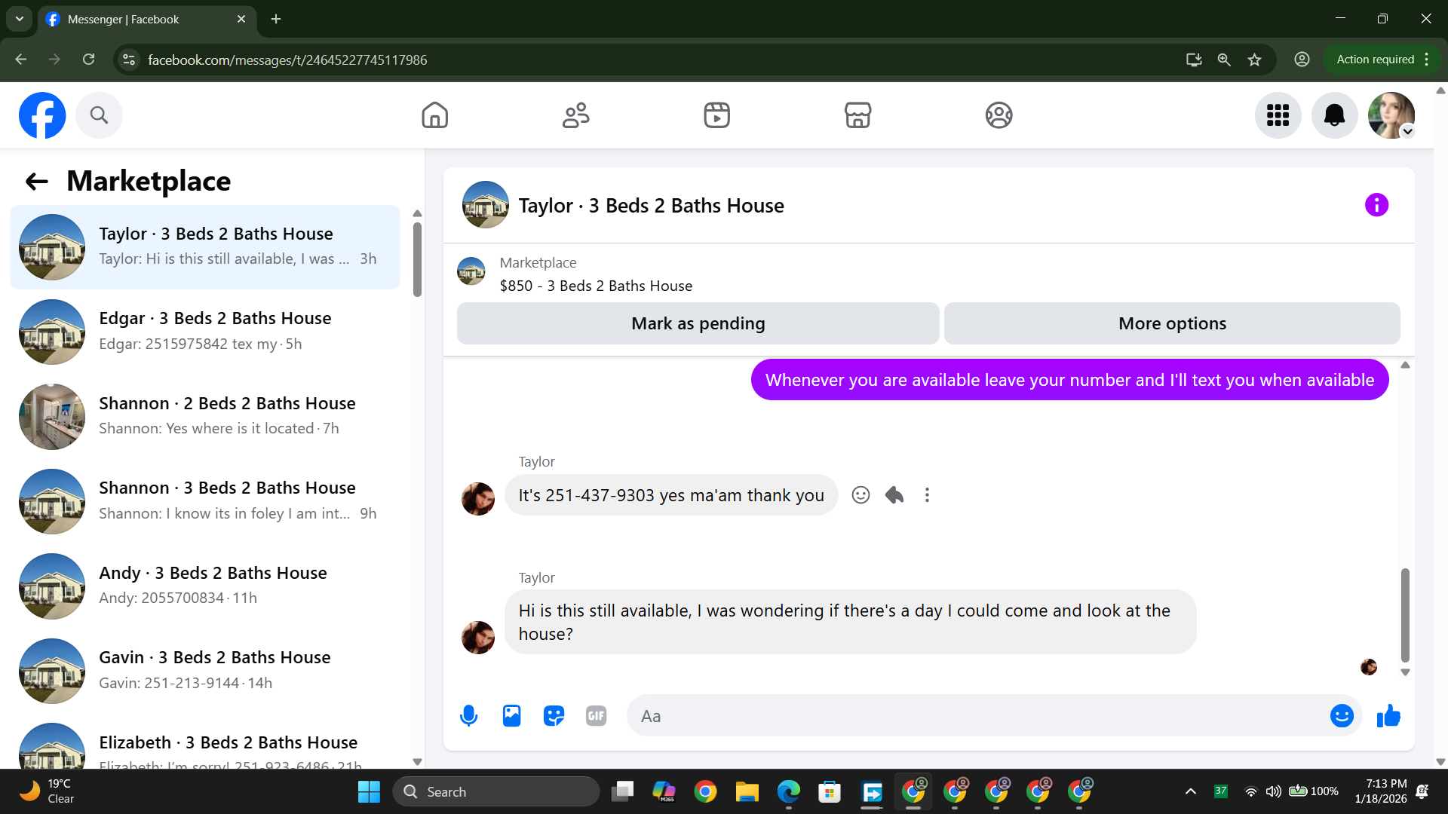
Task: Expand the account profile menu
Action: (x=1391, y=115)
